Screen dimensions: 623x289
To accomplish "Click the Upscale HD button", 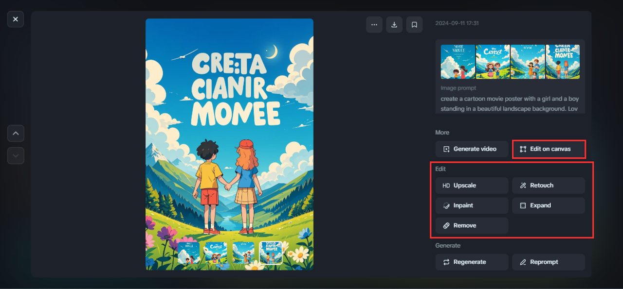I will coord(472,186).
